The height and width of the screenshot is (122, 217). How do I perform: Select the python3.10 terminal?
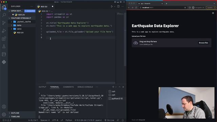coord(116,99)
